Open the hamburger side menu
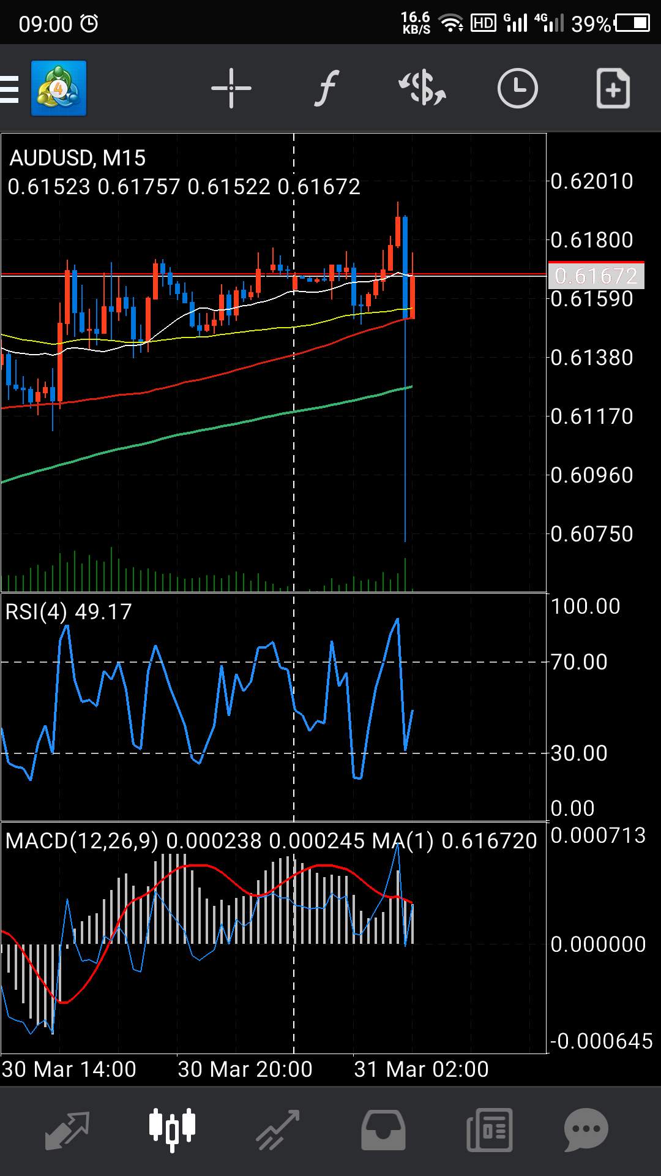The width and height of the screenshot is (661, 1176). coord(9,89)
